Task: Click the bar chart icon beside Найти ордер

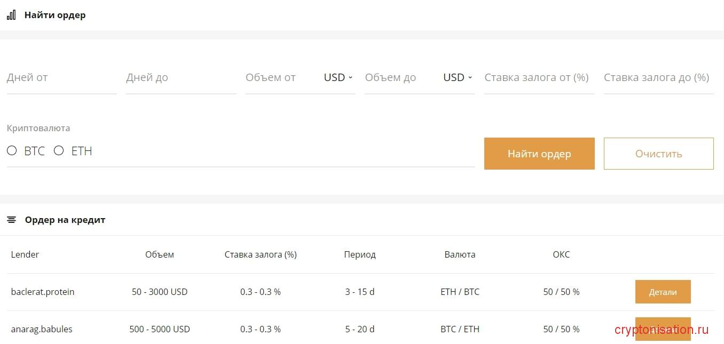Action: (11, 15)
